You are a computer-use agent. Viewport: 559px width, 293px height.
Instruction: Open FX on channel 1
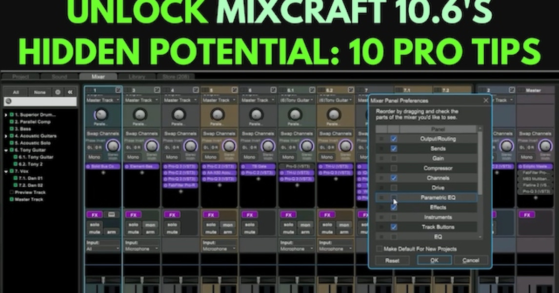tap(95, 215)
